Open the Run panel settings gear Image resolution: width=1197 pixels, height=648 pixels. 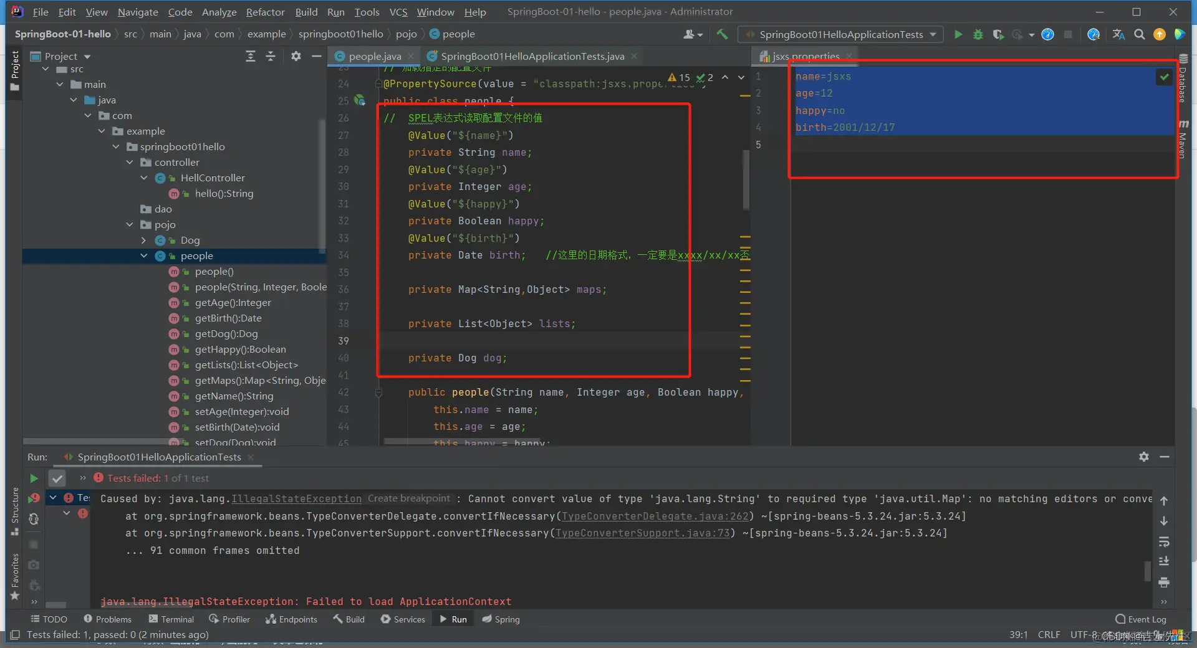[x=1143, y=457]
